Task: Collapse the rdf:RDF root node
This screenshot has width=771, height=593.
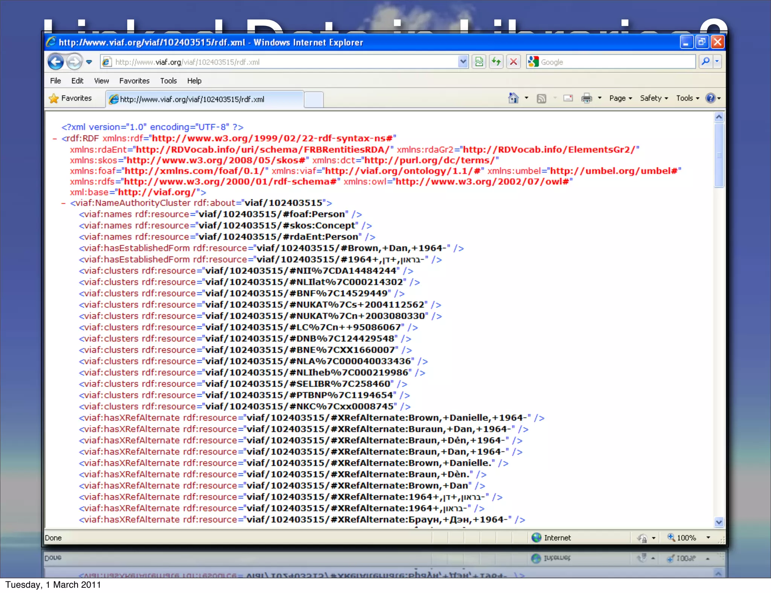Action: point(55,139)
